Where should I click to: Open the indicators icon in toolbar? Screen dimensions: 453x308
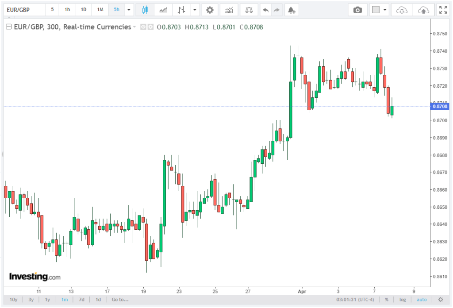click(x=229, y=10)
